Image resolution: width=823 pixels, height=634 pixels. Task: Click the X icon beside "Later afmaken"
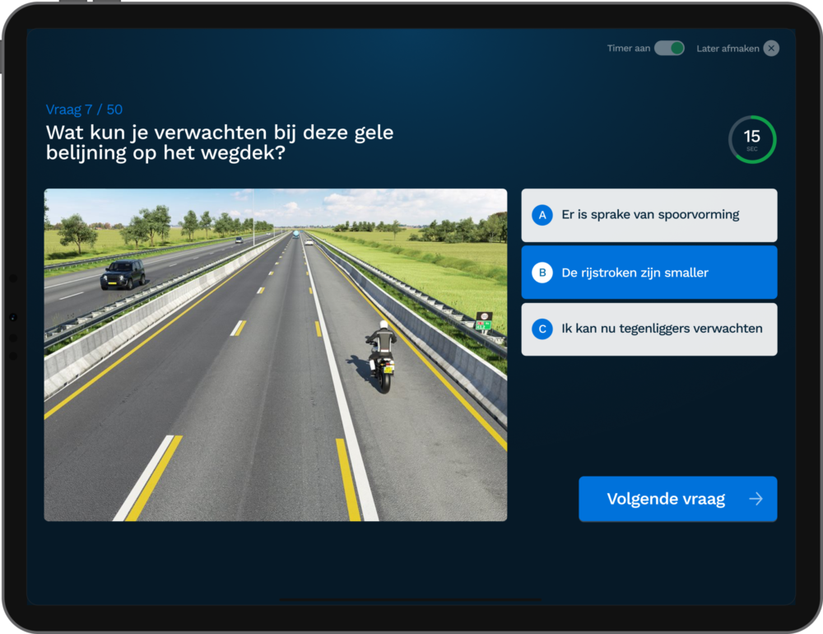click(771, 48)
